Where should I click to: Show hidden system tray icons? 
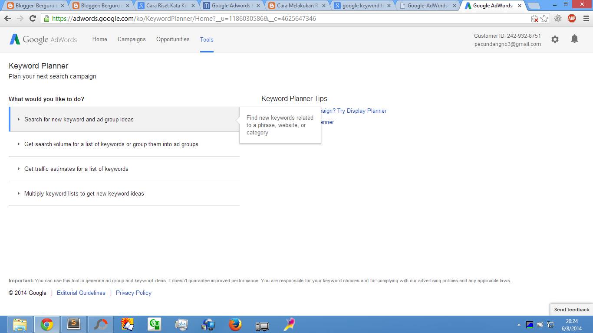[x=519, y=324]
